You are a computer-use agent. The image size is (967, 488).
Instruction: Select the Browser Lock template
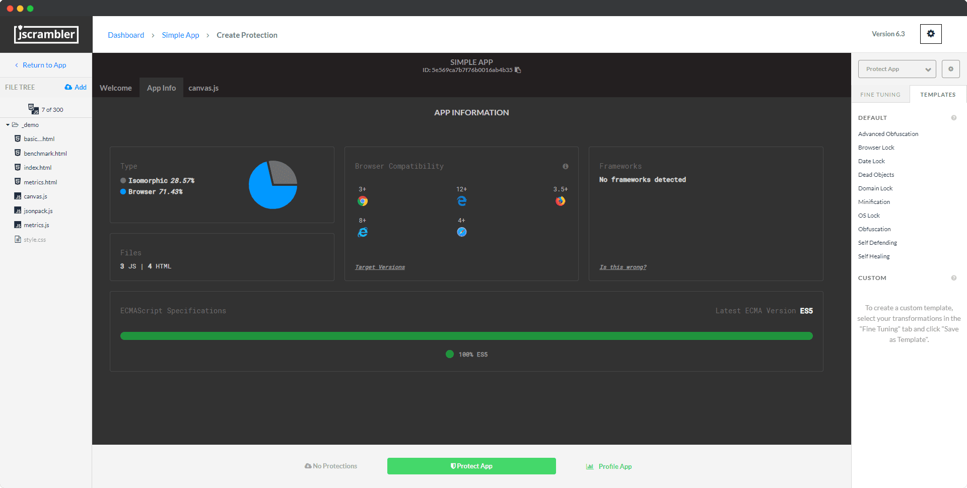[x=876, y=148]
